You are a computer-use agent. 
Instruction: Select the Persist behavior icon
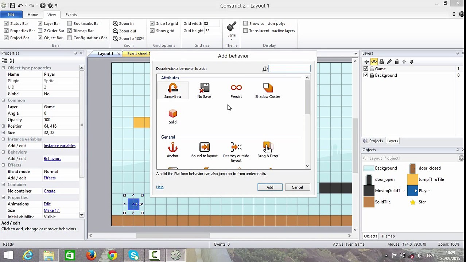pos(236,91)
